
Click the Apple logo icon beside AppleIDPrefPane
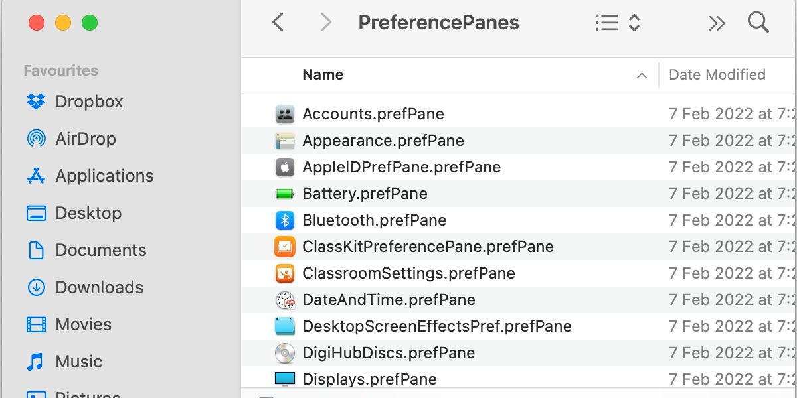284,166
